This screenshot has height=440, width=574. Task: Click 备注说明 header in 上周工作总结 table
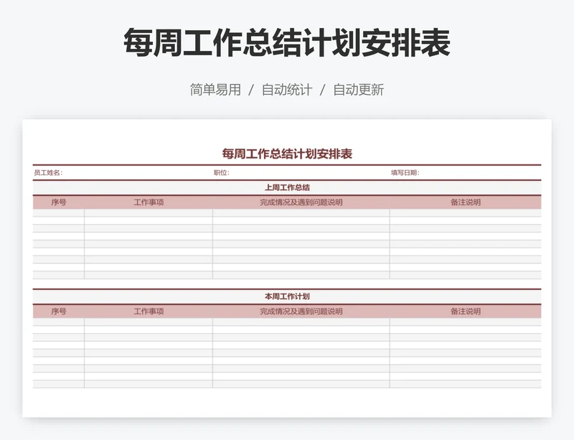click(x=465, y=202)
